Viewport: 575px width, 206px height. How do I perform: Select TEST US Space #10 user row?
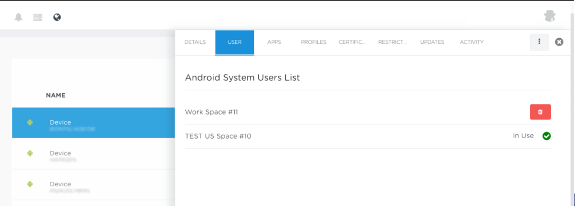368,136
